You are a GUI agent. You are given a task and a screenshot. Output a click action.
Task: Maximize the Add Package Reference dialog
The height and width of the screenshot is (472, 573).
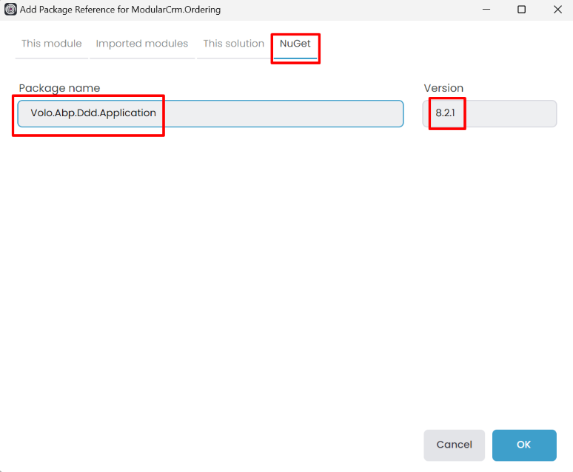point(521,10)
